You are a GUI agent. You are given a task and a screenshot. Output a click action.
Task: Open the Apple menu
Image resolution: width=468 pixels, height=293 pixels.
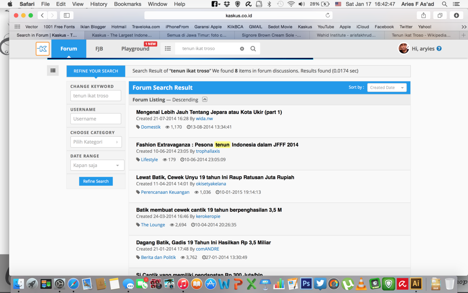point(10,4)
